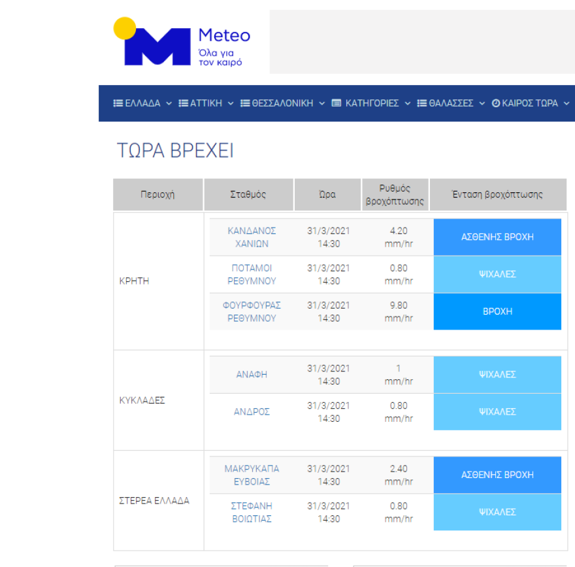Open the ΘΑΛΑΣΣΕΣ dropdown chevron

[482, 103]
